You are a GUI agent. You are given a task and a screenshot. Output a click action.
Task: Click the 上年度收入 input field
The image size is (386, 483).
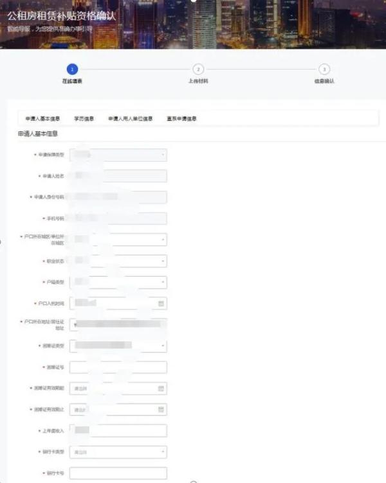click(118, 431)
